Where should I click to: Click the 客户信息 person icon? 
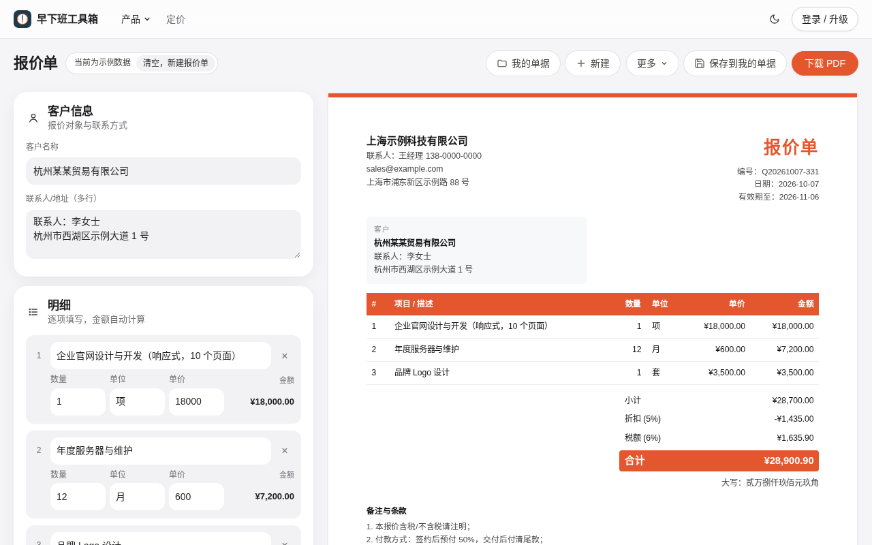coord(33,118)
